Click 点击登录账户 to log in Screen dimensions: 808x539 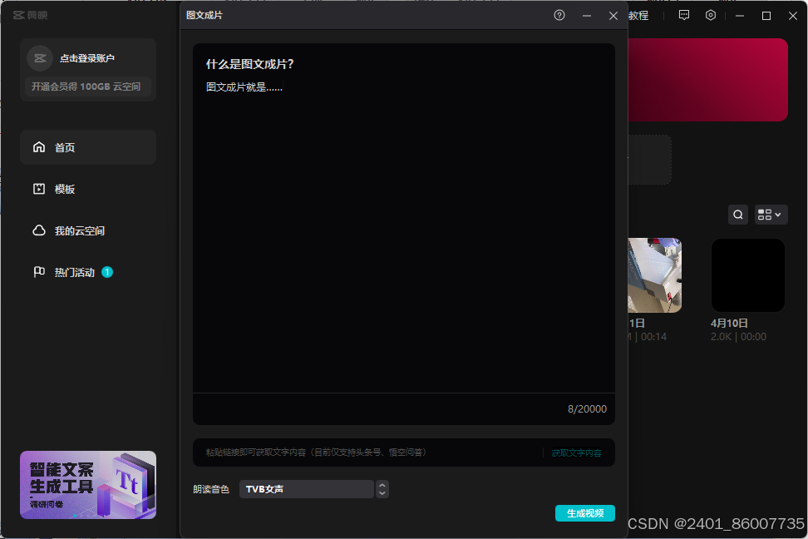point(87,58)
